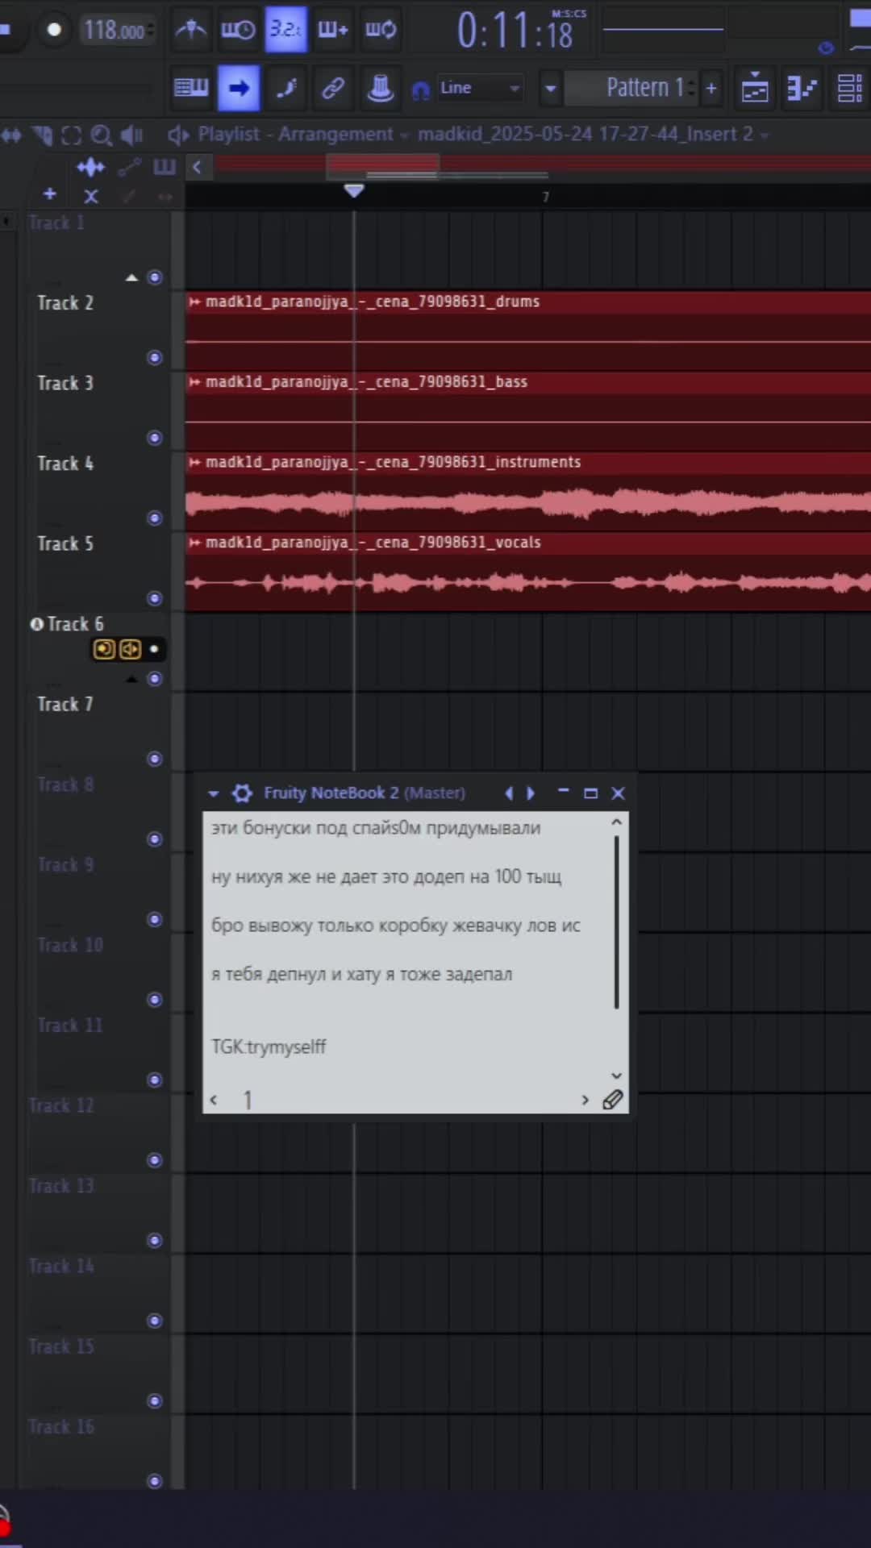This screenshot has width=871, height=1548.
Task: Click the playlist playback speaker tool
Action: pos(131,135)
